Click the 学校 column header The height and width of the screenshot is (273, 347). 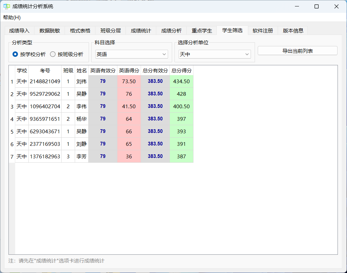coord(21,71)
